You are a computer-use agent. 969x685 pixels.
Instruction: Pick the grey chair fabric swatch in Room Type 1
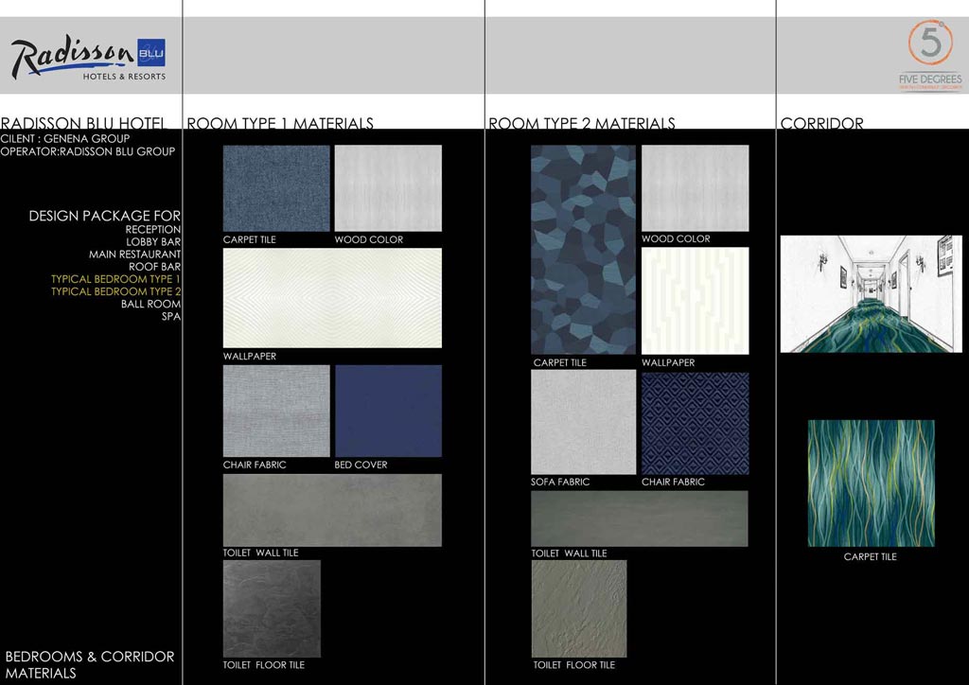[276, 411]
